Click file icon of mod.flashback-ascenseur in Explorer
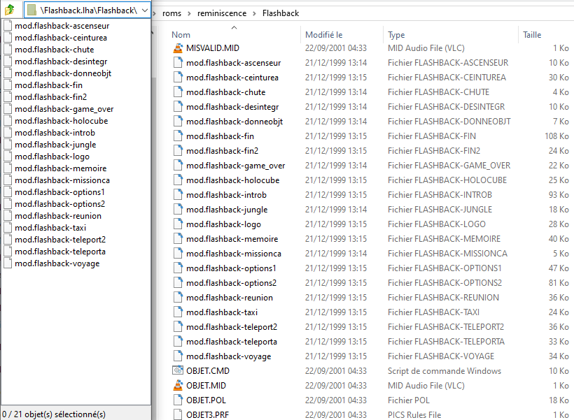The width and height of the screenshot is (574, 420). 178,62
